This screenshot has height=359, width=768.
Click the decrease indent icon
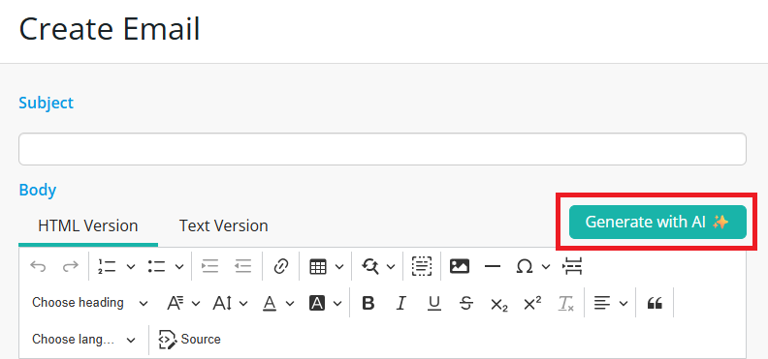tap(243, 266)
